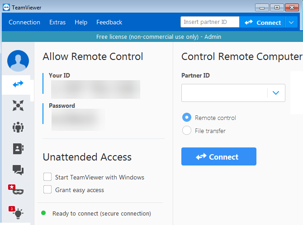This screenshot has width=303, height=225.
Task: Click the Connect button in top toolbar
Action: [x=262, y=23]
